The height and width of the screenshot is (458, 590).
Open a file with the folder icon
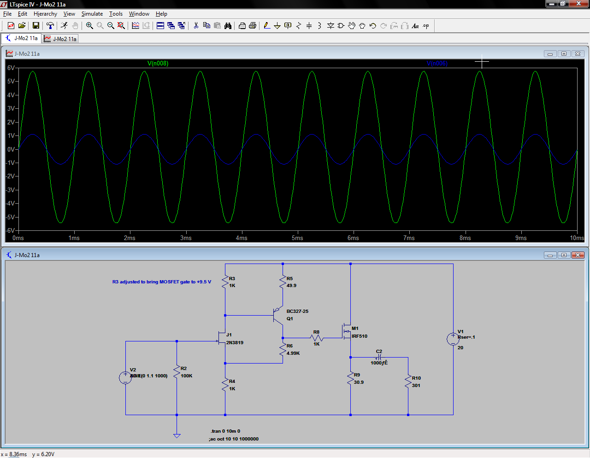22,26
